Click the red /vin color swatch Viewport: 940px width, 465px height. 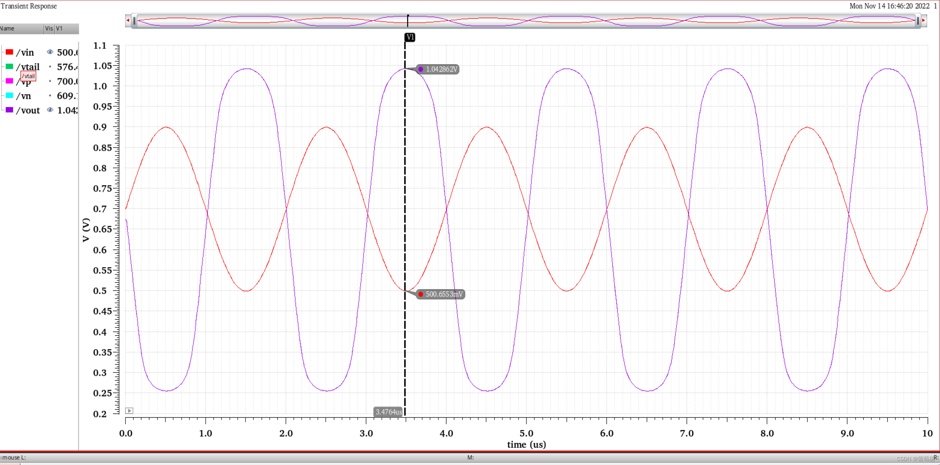(9, 52)
